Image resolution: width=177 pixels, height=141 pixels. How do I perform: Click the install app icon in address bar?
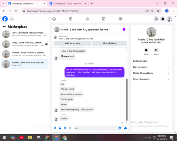point(147,11)
